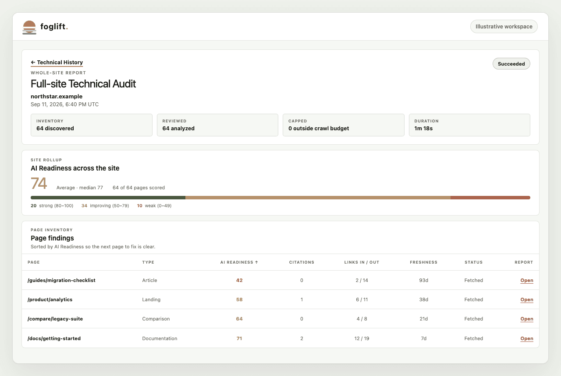Click the Documentation type cell
The height and width of the screenshot is (376, 561).
click(x=160, y=338)
